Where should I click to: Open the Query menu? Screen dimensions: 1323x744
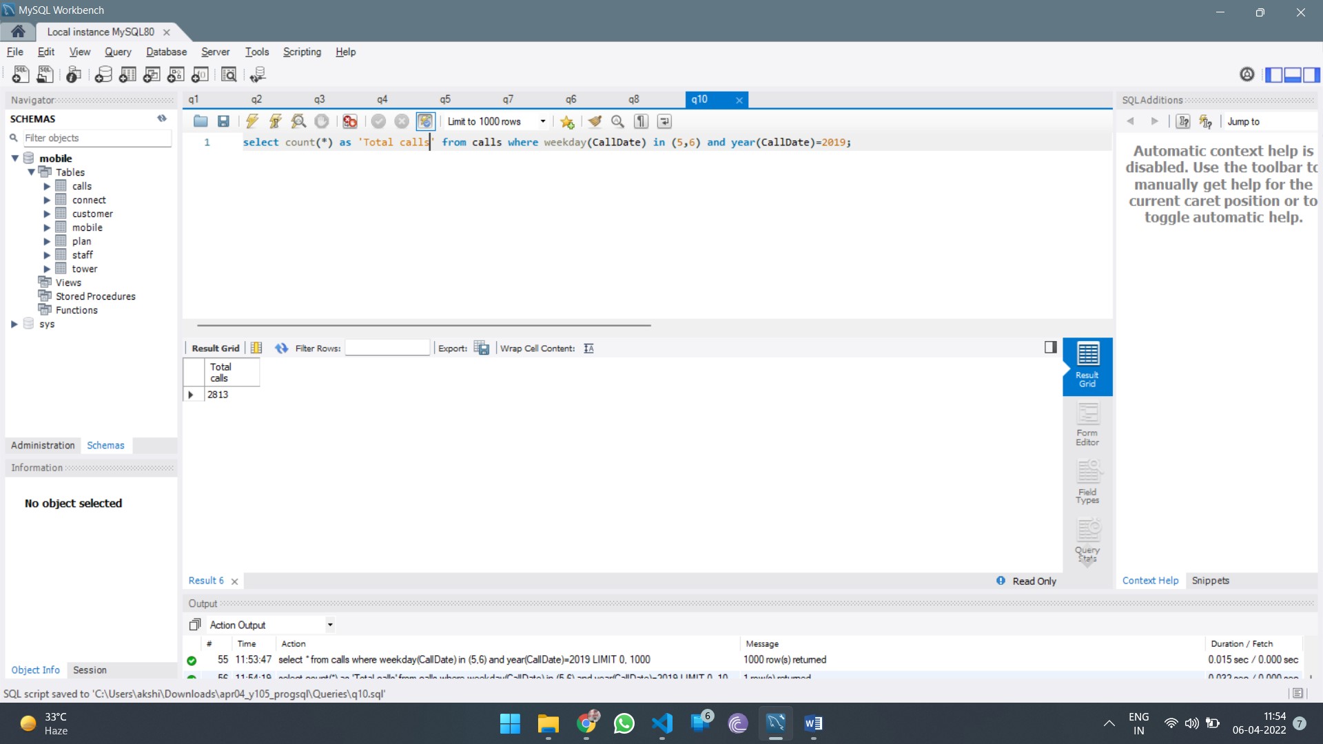pyautogui.click(x=118, y=52)
